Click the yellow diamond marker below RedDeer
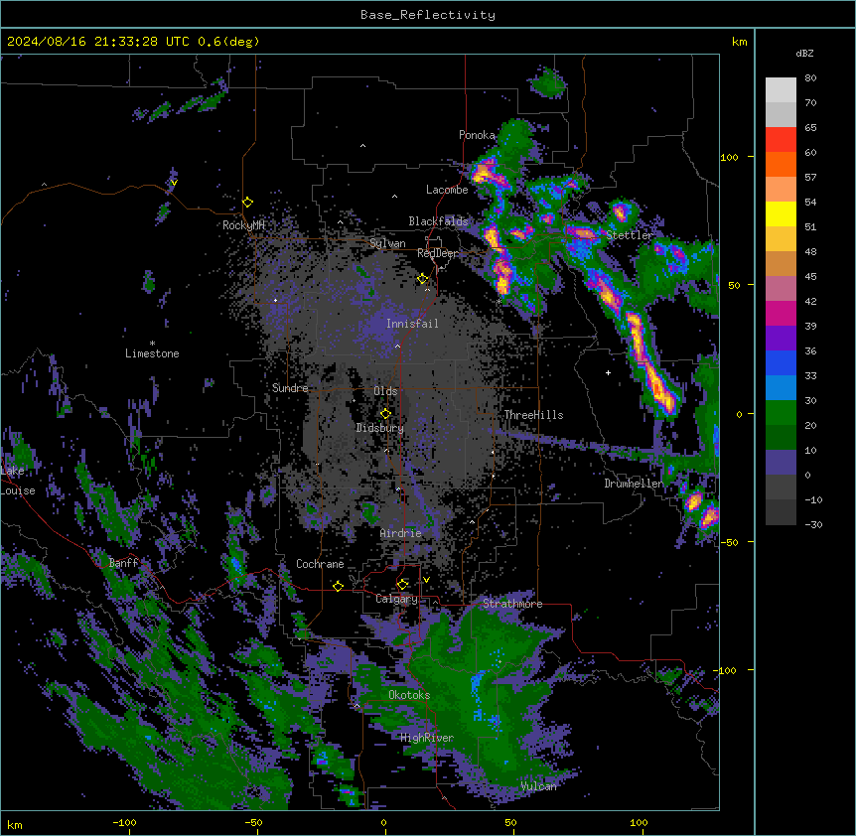 coord(423,279)
